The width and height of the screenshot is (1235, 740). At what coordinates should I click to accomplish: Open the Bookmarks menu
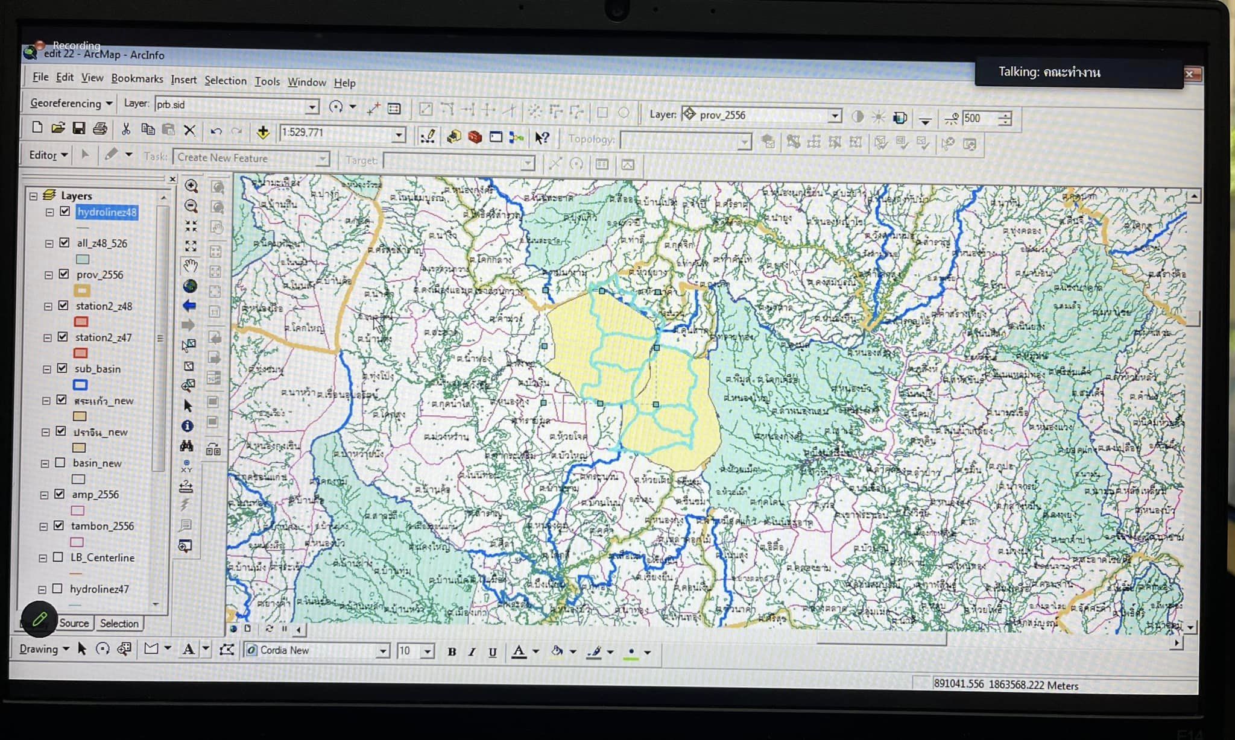[x=137, y=79]
